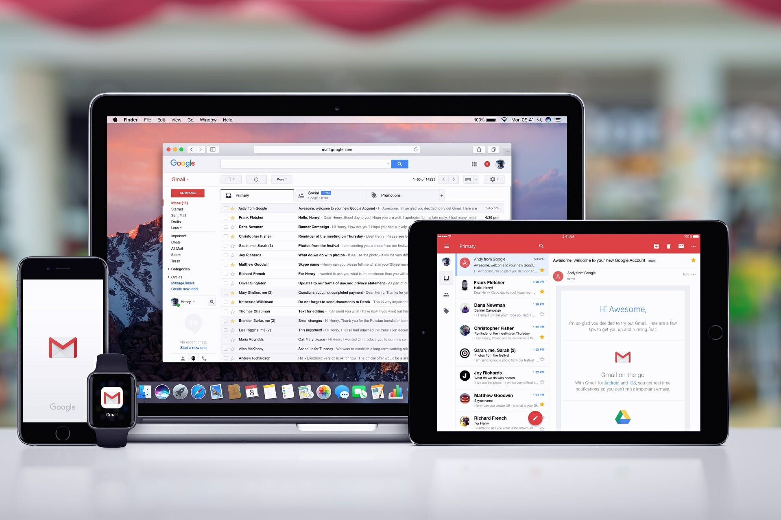Screen dimensions: 781x520
Task: Toggle checkbox on Dana Newman email
Action: pyautogui.click(x=225, y=227)
